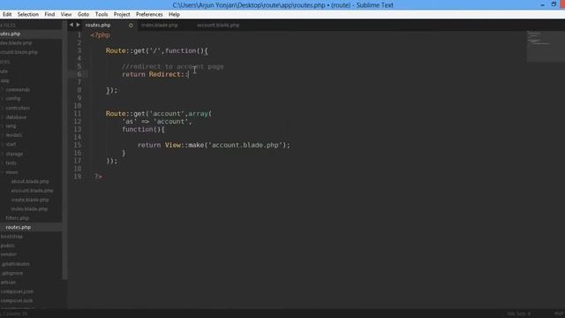
Task: Click line number 15 in the gutter
Action: click(78, 145)
